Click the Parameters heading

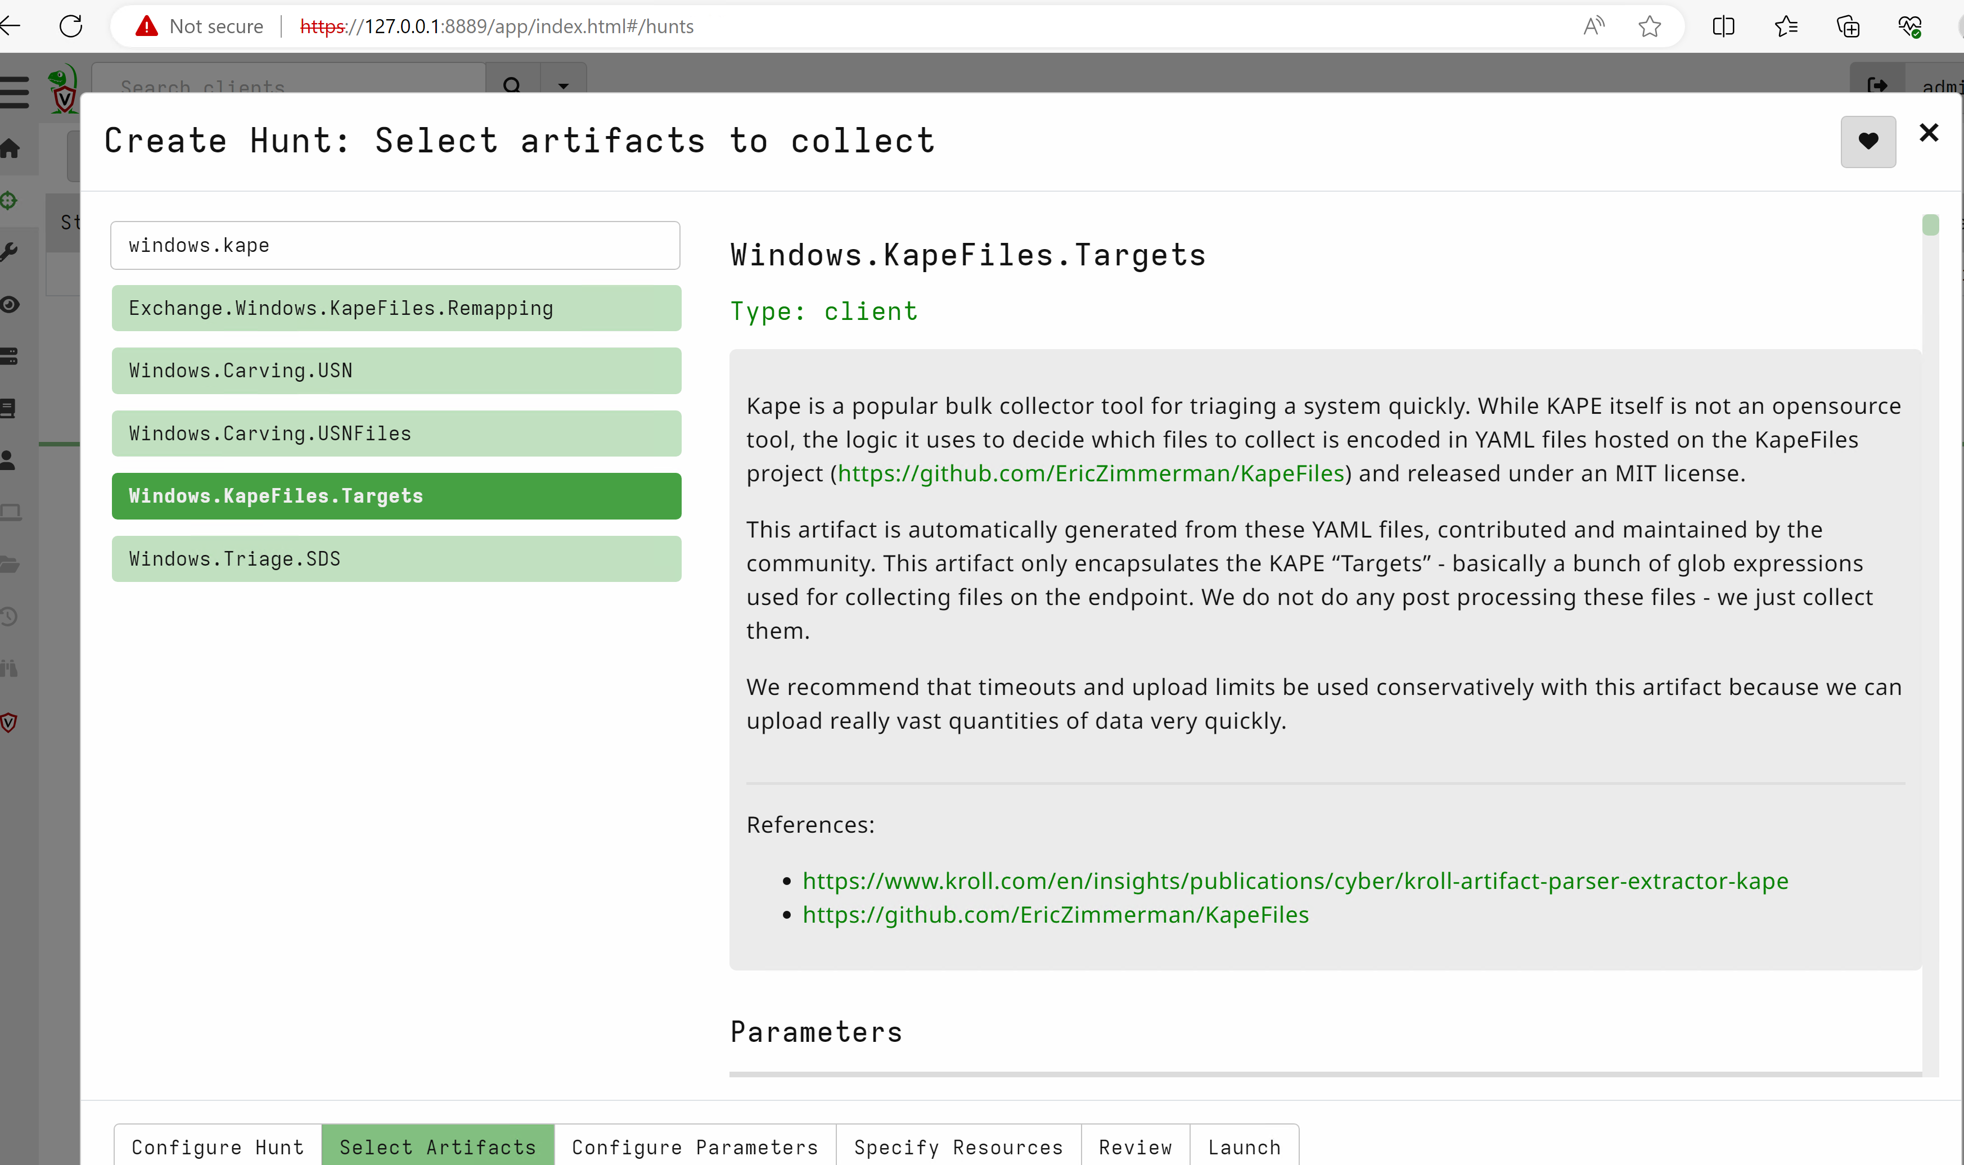816,1032
